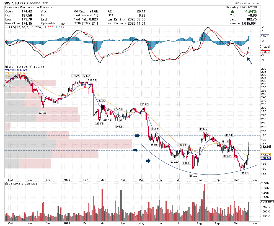This screenshot has height=226, width=274.
Task: Click the EMA(13) 170.45 legend entry
Action: coord(16,70)
